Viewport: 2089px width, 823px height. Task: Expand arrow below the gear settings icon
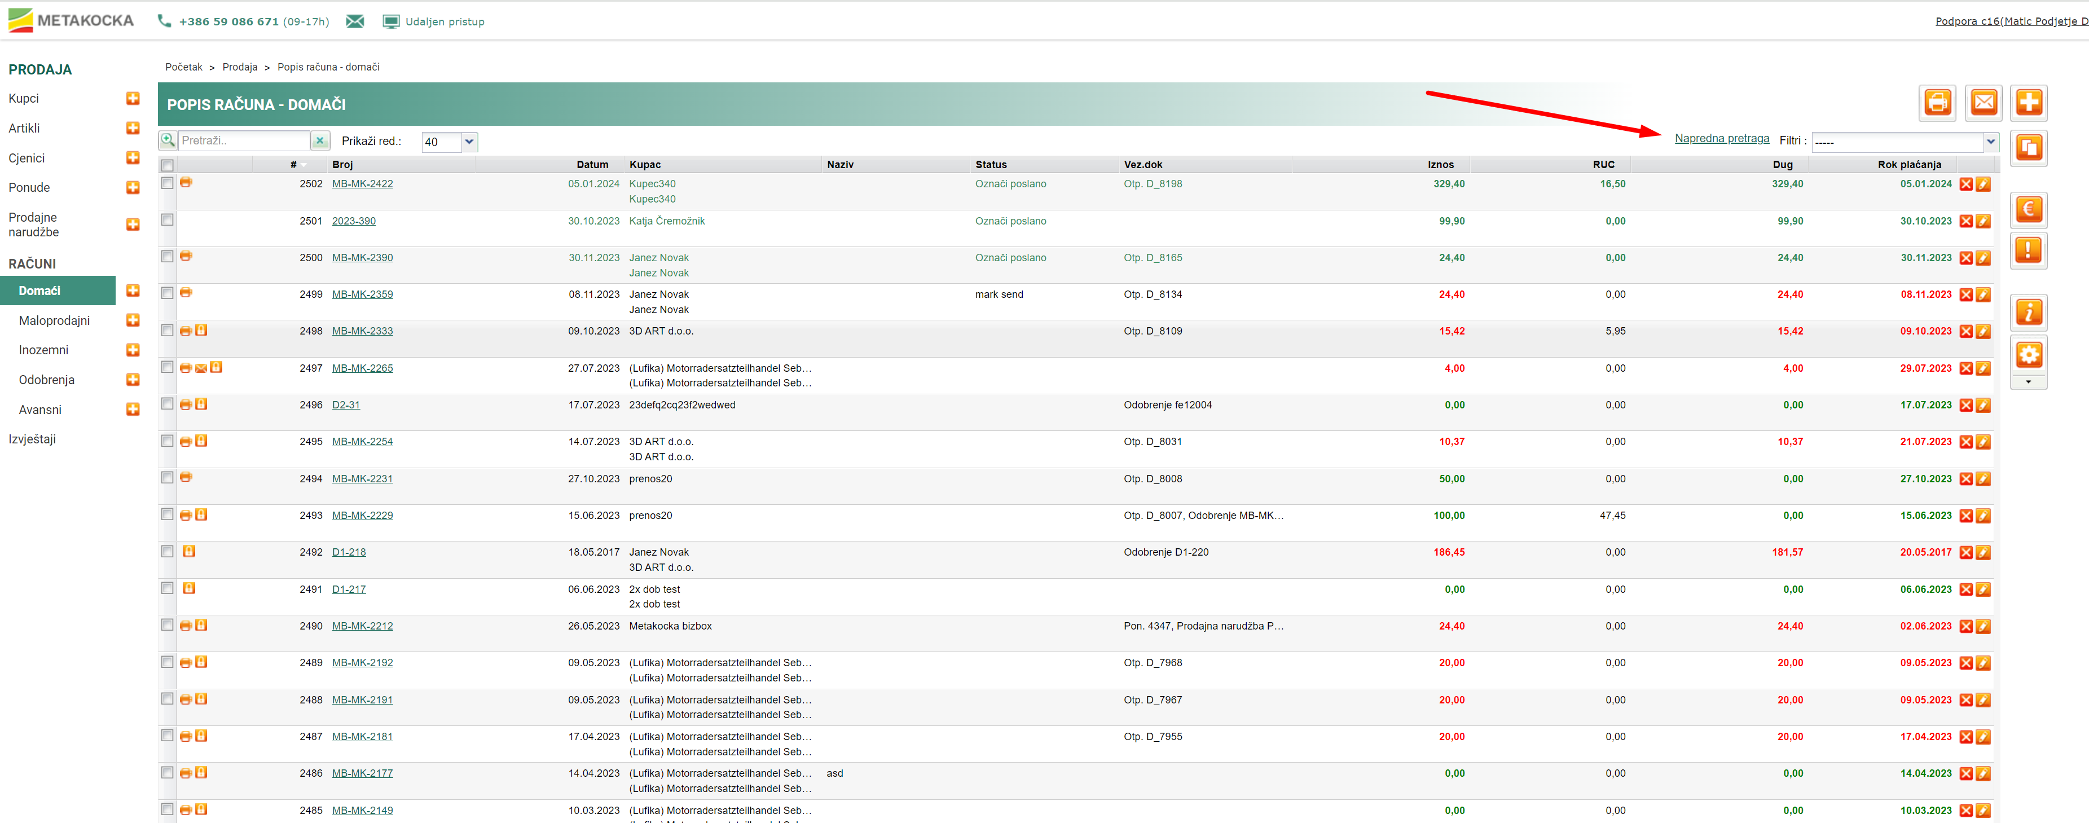2028,382
